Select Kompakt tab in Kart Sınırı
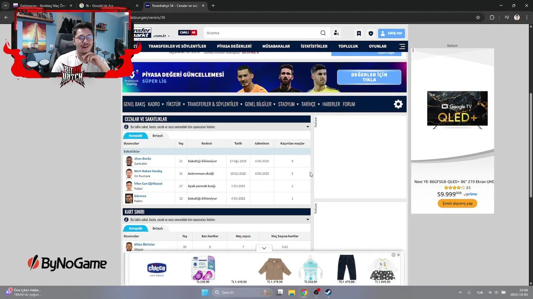Image resolution: width=533 pixels, height=299 pixels. click(x=135, y=228)
